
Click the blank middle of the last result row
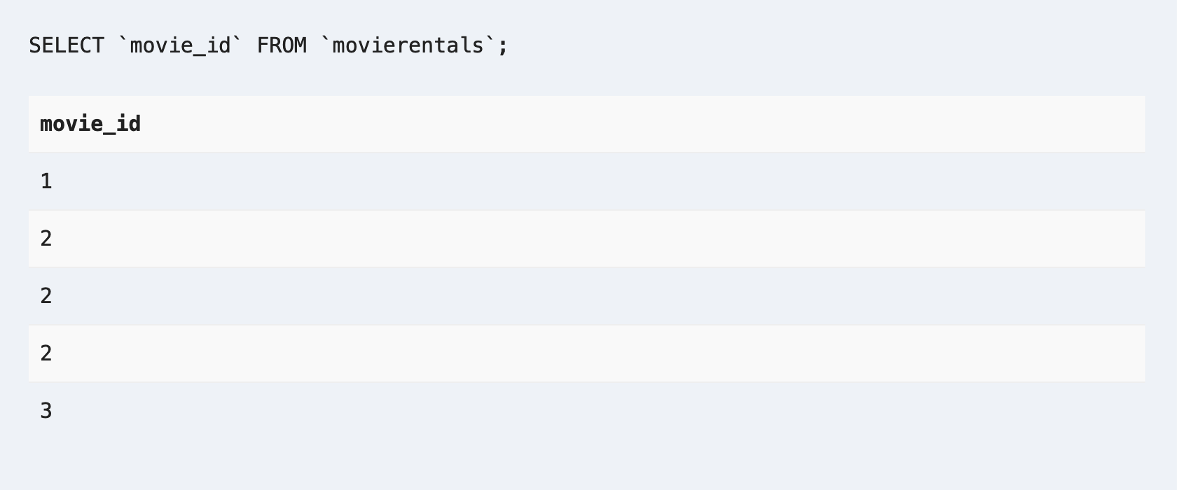(x=587, y=411)
